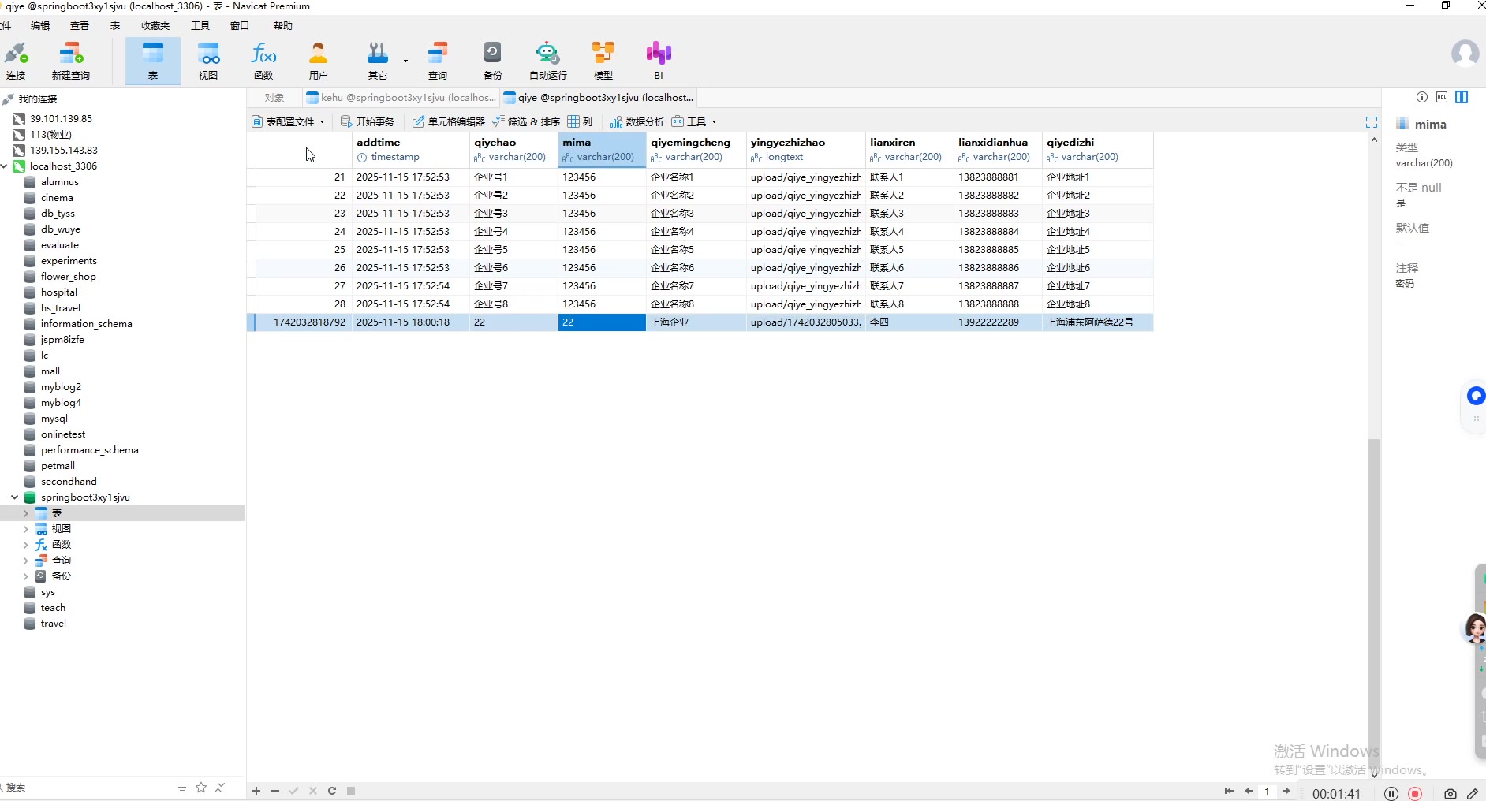Go to the next page of records
The width and height of the screenshot is (1486, 801).
[x=1286, y=791]
